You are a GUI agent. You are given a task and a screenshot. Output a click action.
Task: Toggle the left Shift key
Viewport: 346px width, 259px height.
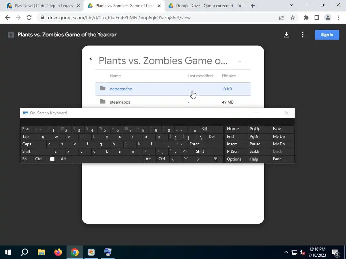(x=36, y=151)
